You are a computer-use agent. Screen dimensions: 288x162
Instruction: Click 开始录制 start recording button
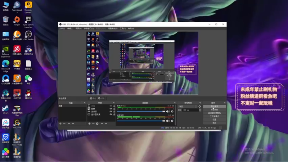(215, 110)
